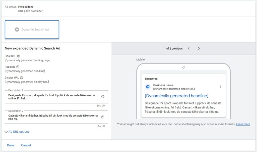Open help icon inside Description 2 field

click(103, 117)
